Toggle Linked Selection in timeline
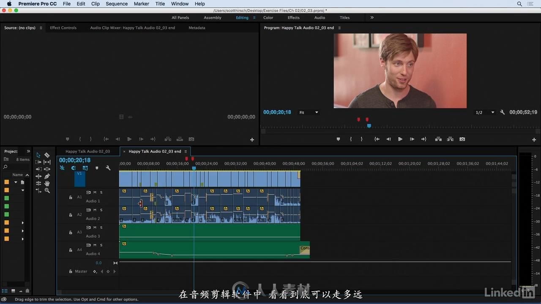 coord(85,168)
